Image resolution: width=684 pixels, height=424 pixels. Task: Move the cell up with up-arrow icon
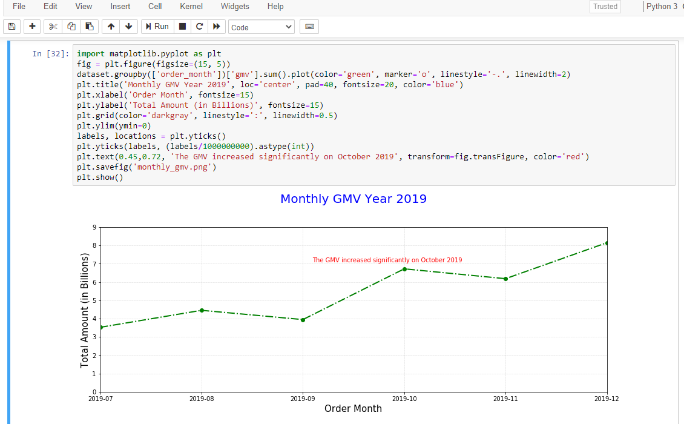pos(110,26)
